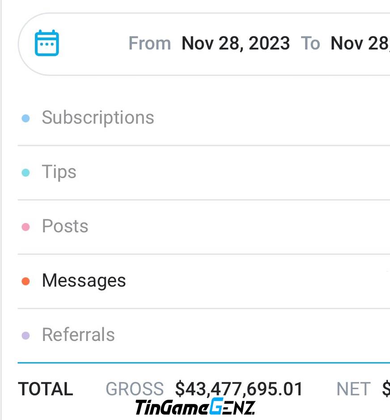
Task: Select the Messages category
Action: 203,281
